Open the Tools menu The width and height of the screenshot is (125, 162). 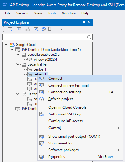click(52, 13)
